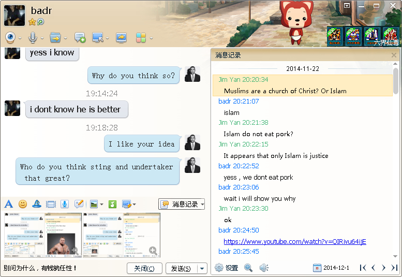Open the 消息记录 button dropdown arrow
This screenshot has height=277, width=402.
pos(202,205)
